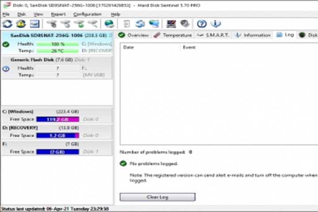Image resolution: width=318 pixels, height=212 pixels.
Task: Open the Overview tab
Action: 134,35
